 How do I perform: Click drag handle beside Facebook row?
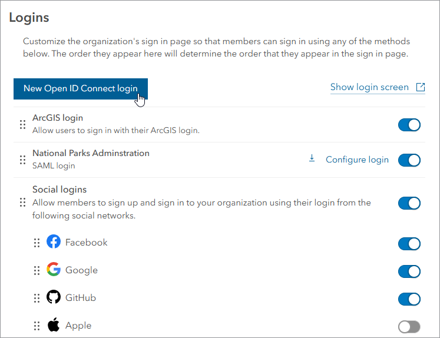(37, 243)
